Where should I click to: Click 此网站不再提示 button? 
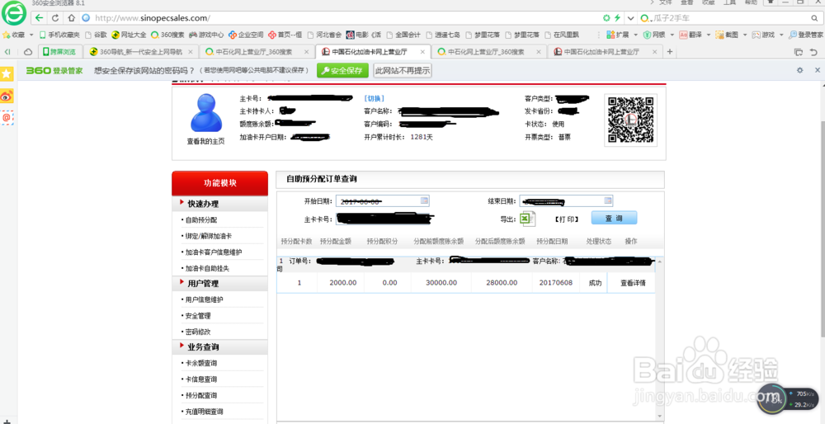[x=402, y=70]
